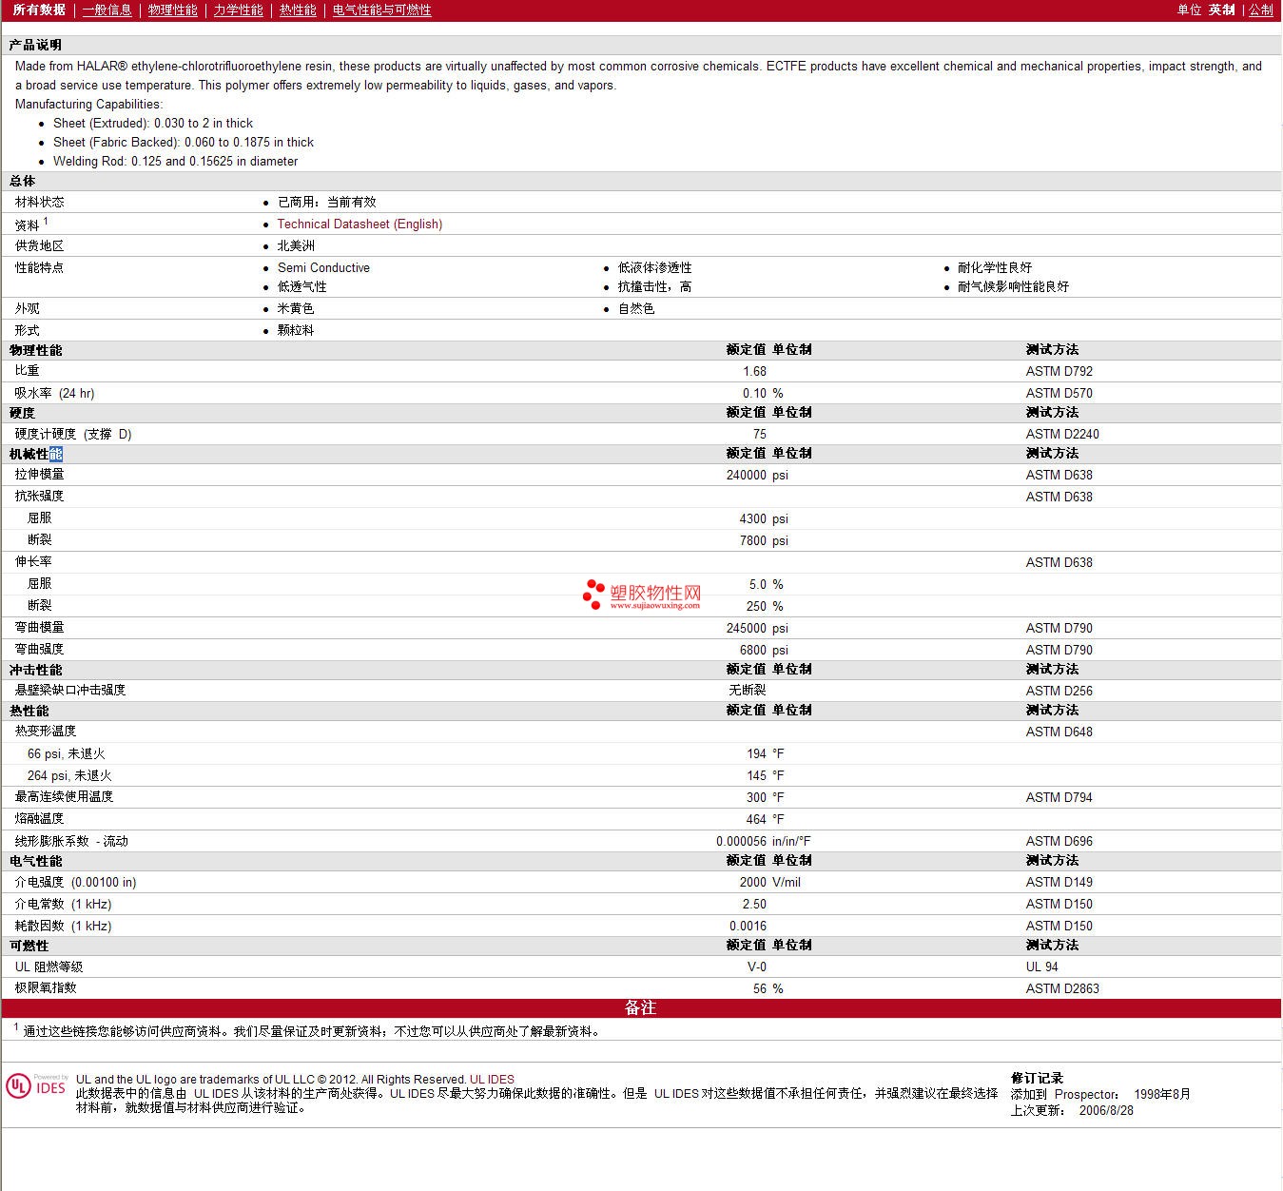
Task: Select the 自然色 appearance value
Action: pos(636,308)
